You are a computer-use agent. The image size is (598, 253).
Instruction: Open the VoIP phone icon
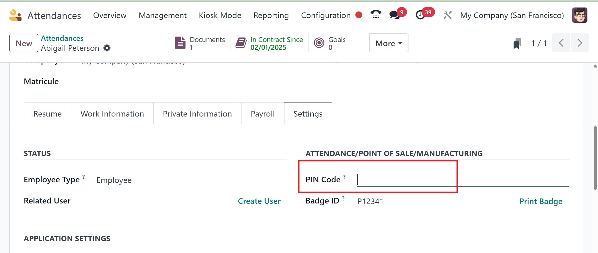click(376, 15)
